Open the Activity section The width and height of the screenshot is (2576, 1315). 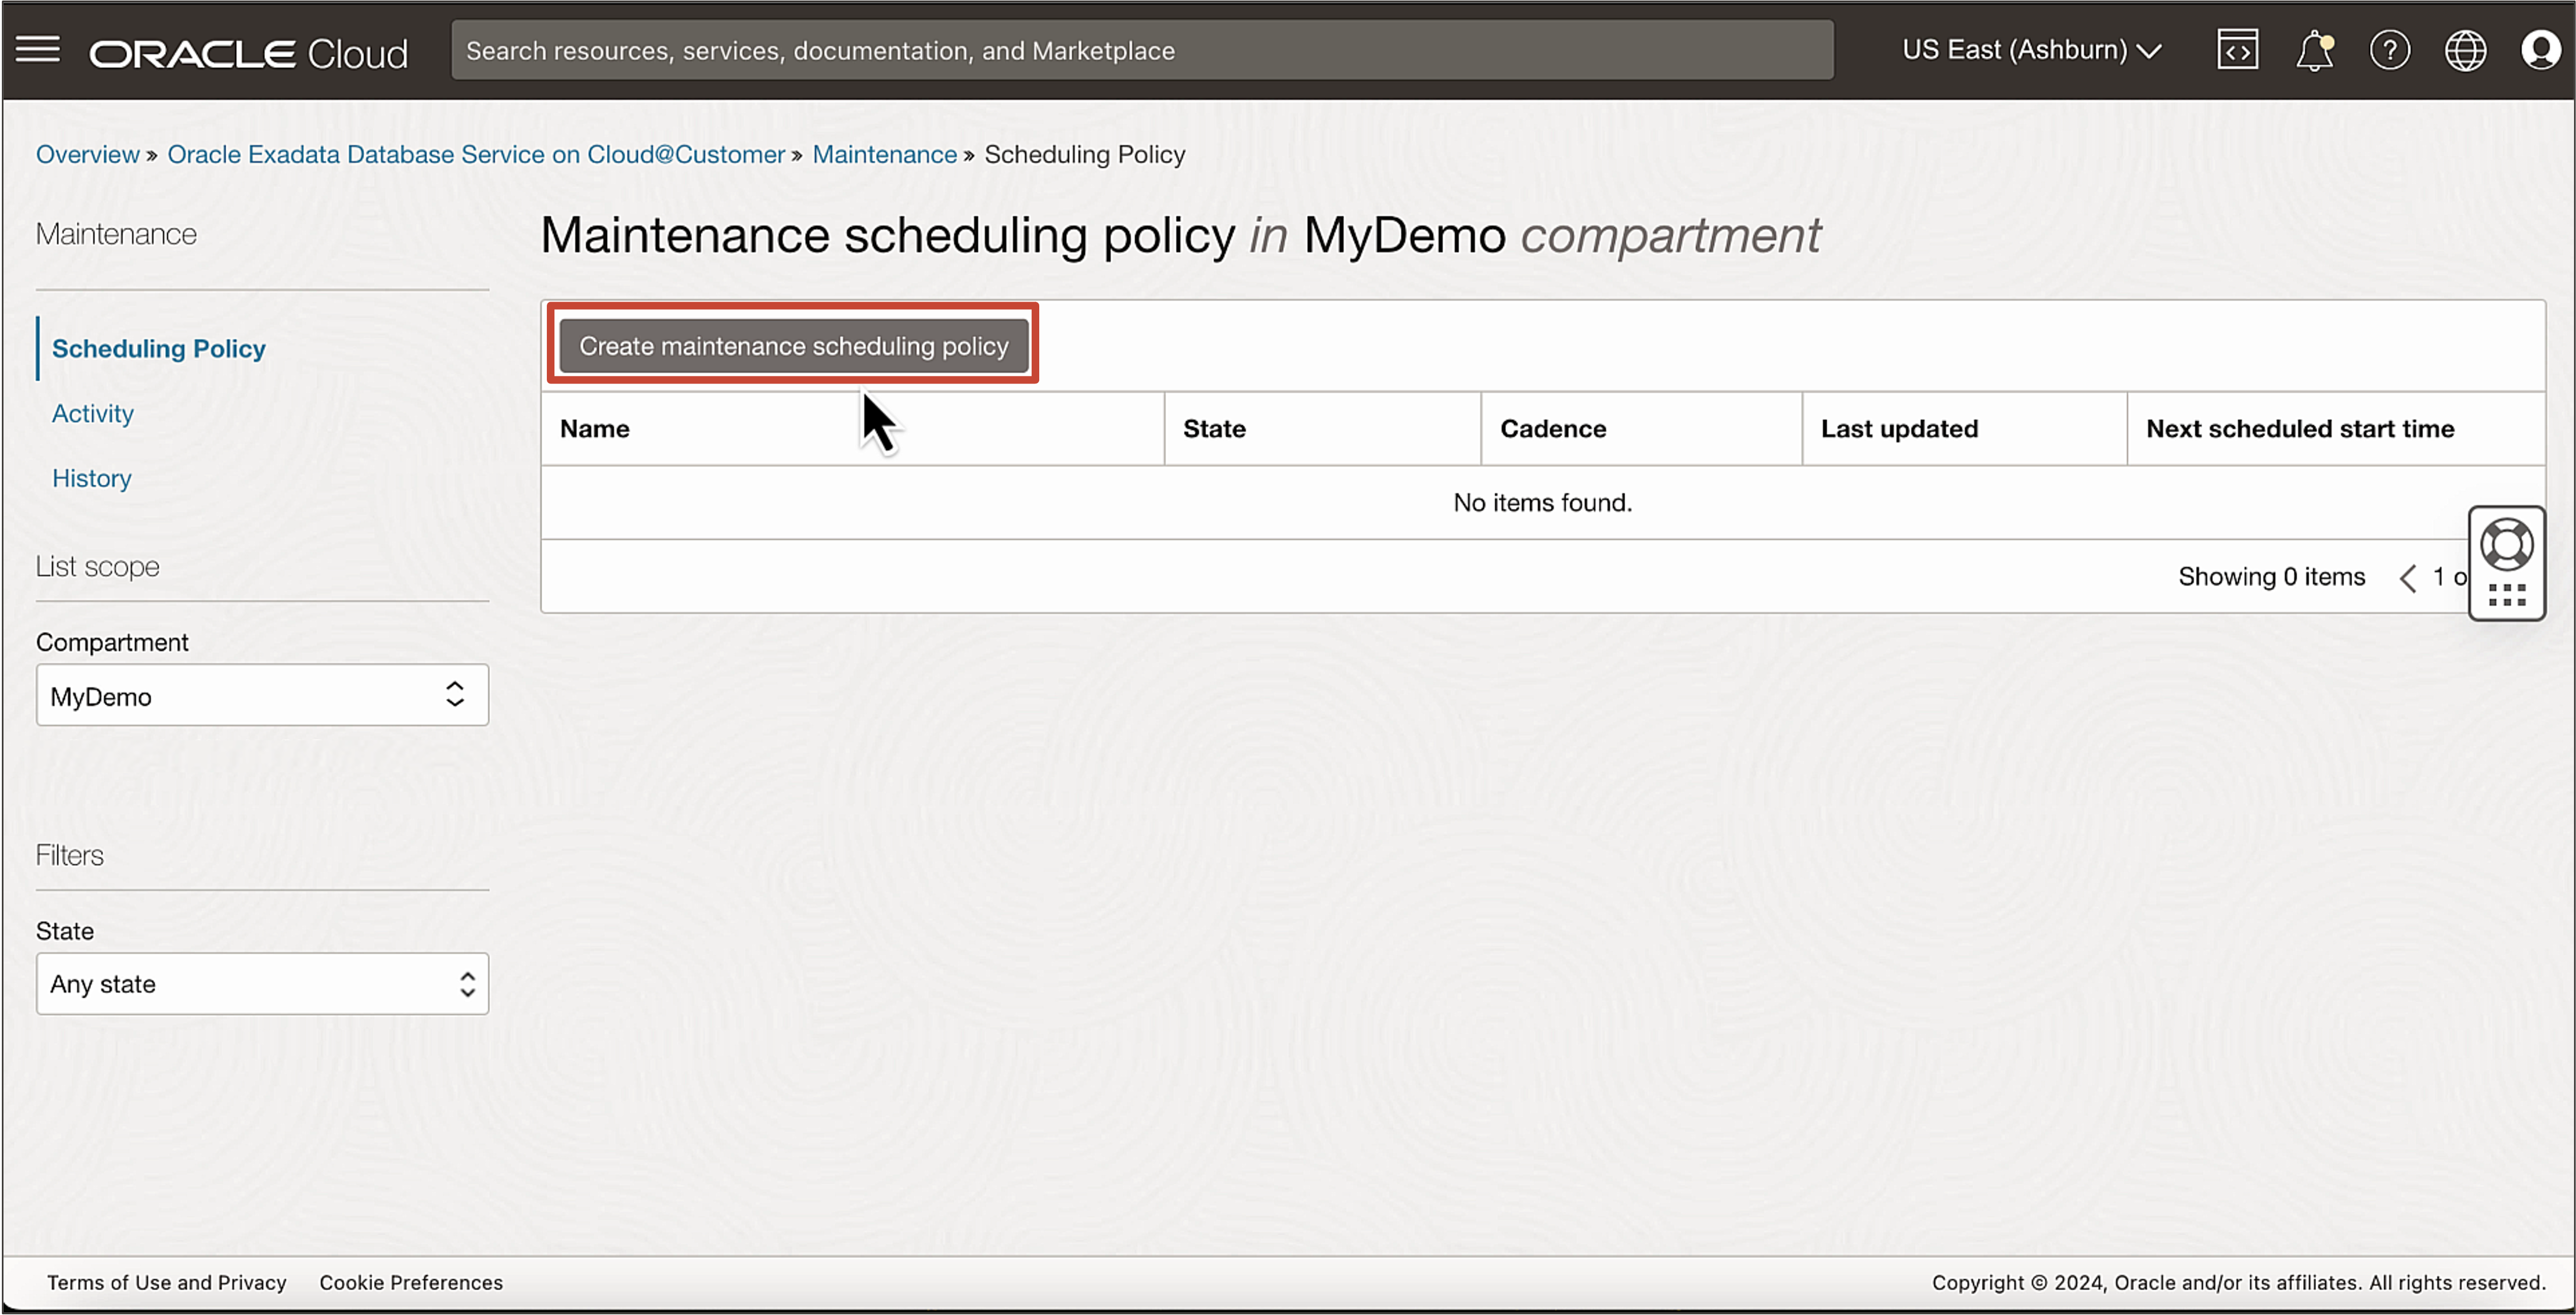[x=92, y=413]
